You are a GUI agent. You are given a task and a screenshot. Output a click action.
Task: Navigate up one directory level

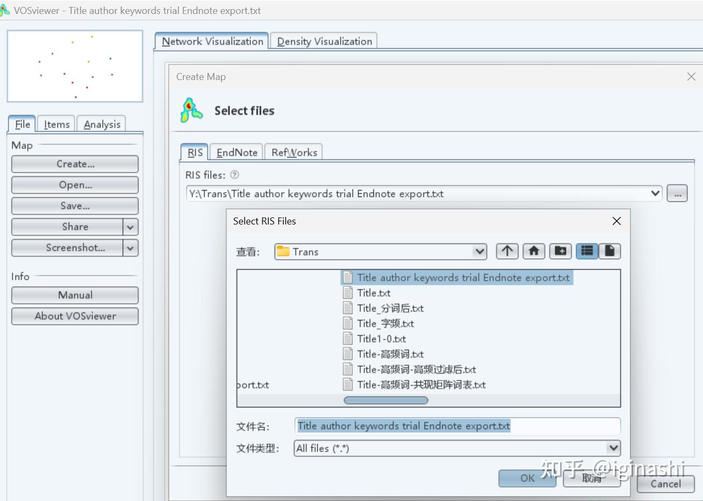[x=507, y=251]
